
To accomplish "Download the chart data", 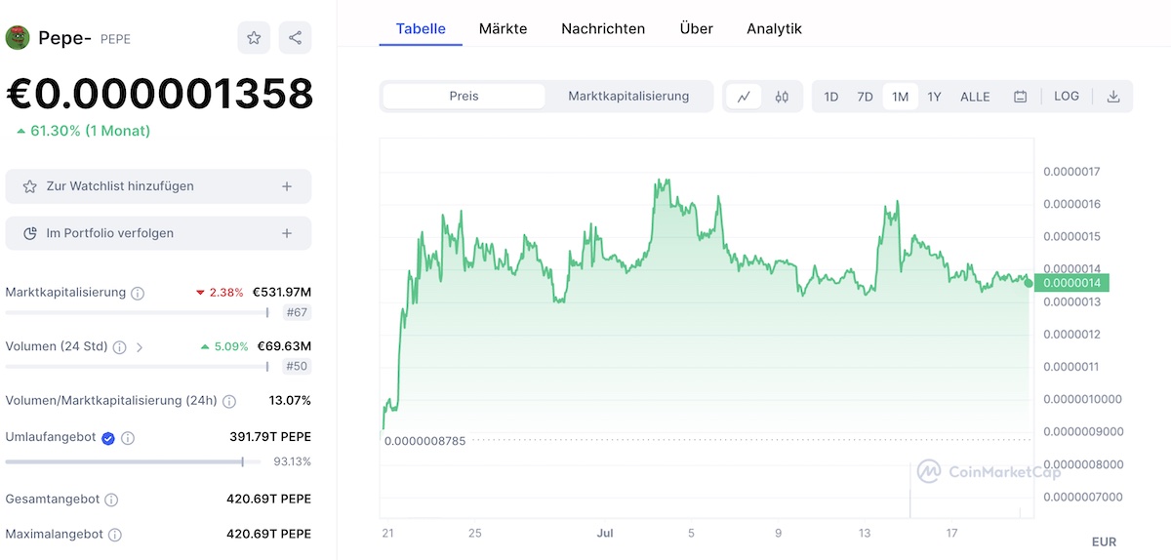I will point(1113,97).
